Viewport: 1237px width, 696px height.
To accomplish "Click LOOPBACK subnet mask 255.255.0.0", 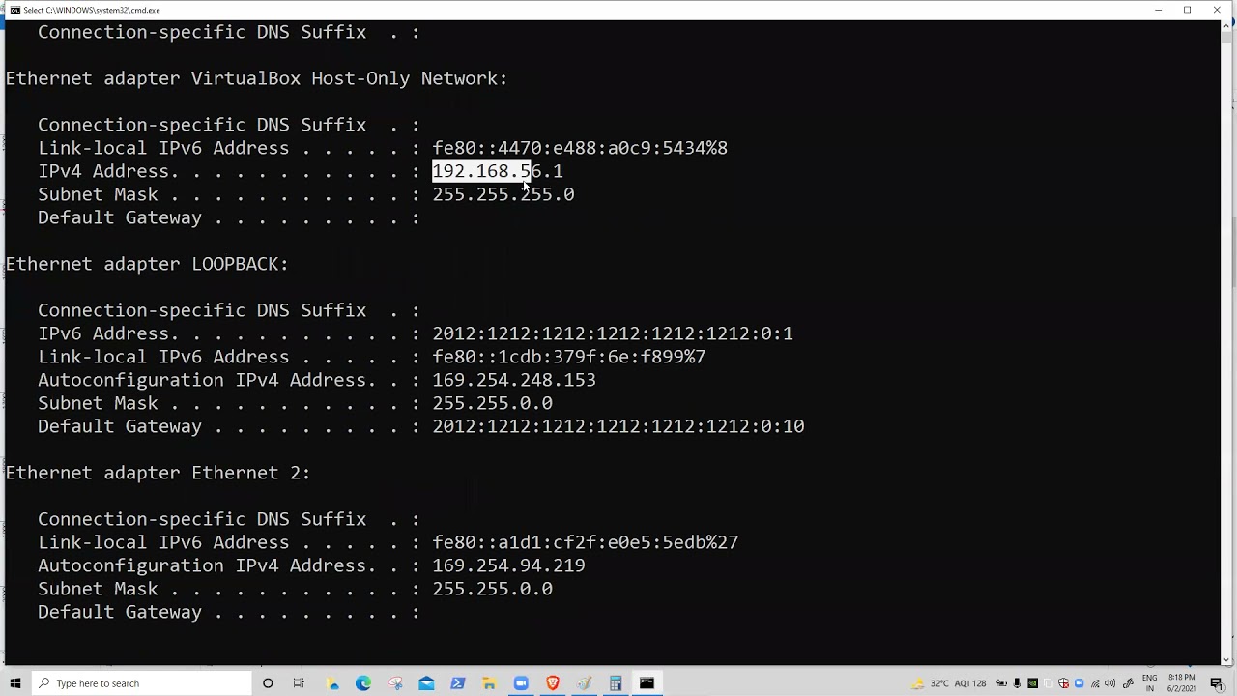I will 492,403.
